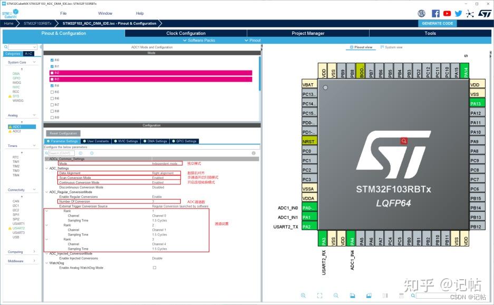
Task: Open STM32CubeMX's Facebook page icon
Action: pos(435,13)
